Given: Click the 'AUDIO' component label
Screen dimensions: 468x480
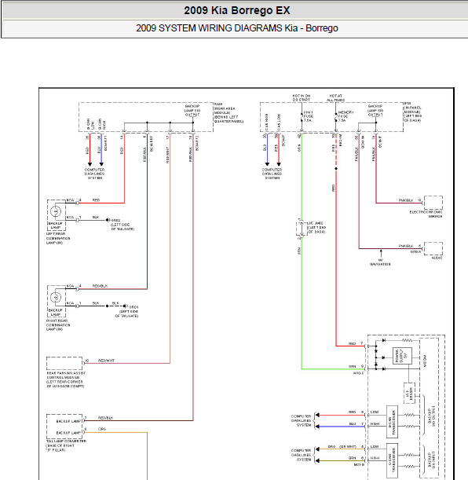Looking at the screenshot, I should [437, 258].
